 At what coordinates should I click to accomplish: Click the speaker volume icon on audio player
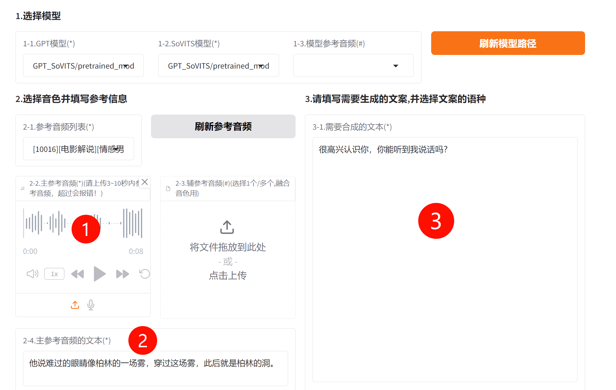coord(32,274)
